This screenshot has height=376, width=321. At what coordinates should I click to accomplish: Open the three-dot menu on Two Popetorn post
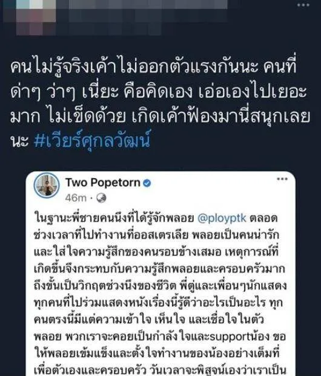282,179
